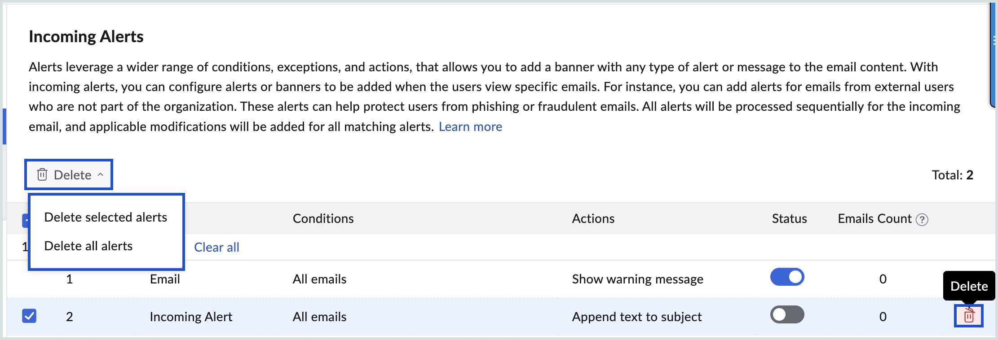Click the Status column header
This screenshot has height=340, width=998.
click(x=789, y=219)
